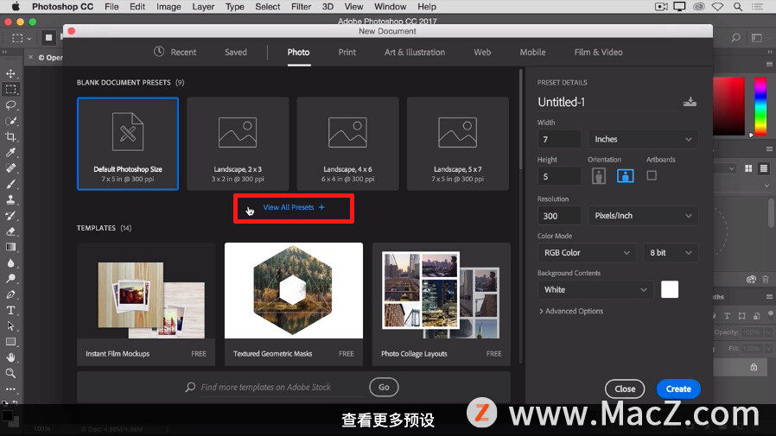This screenshot has width=776, height=436.
Task: Switch to the Print tab
Action: pyautogui.click(x=347, y=52)
